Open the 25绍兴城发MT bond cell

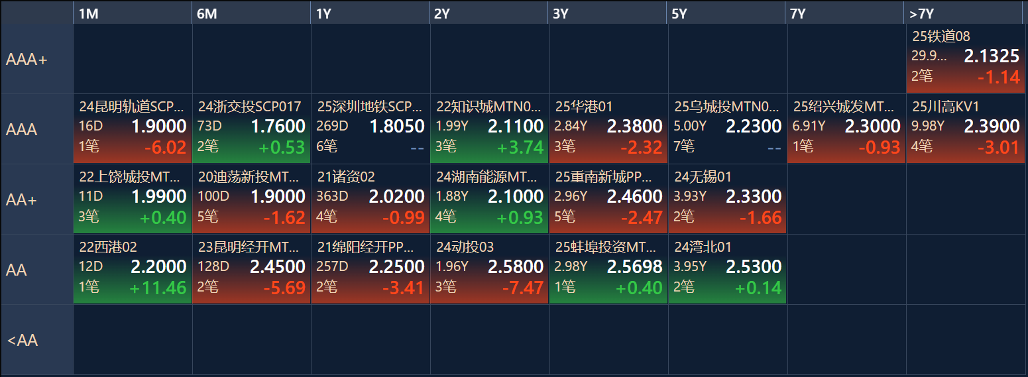pyautogui.click(x=846, y=129)
